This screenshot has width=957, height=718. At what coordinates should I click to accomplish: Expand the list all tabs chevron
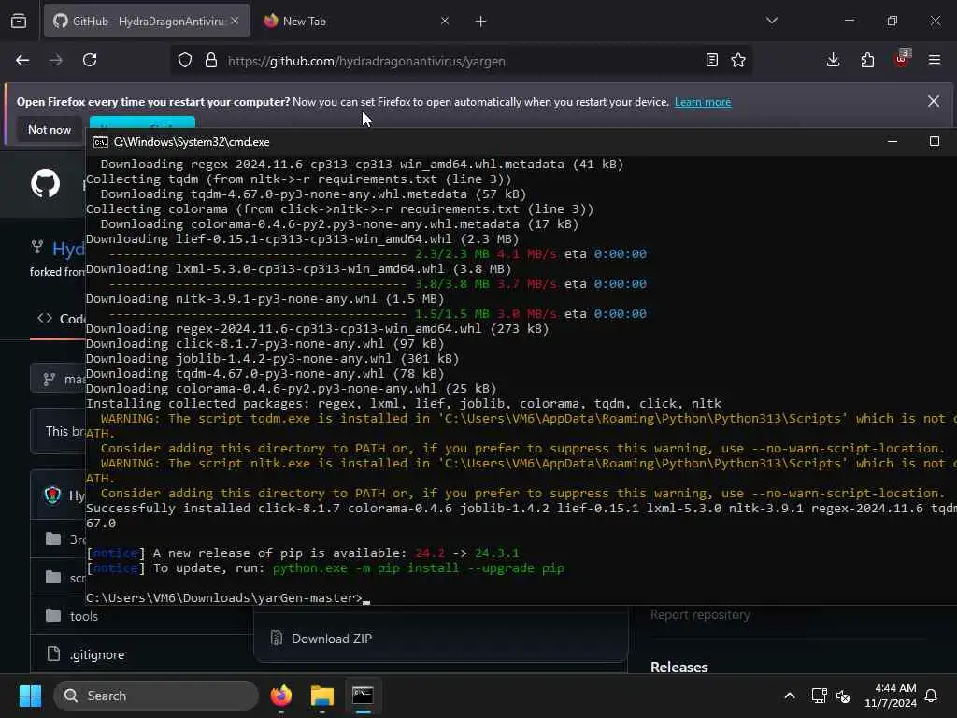coord(772,21)
